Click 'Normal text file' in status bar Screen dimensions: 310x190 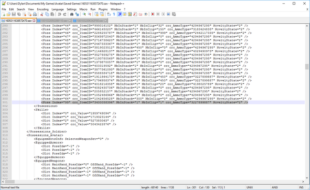coord(10,188)
